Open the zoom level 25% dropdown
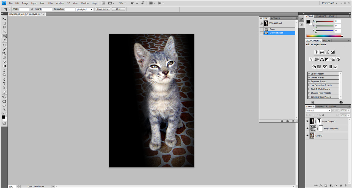352x188 pixels. (122, 3)
